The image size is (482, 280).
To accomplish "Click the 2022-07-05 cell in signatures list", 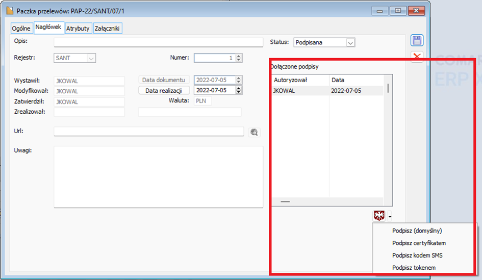I will coord(346,91).
